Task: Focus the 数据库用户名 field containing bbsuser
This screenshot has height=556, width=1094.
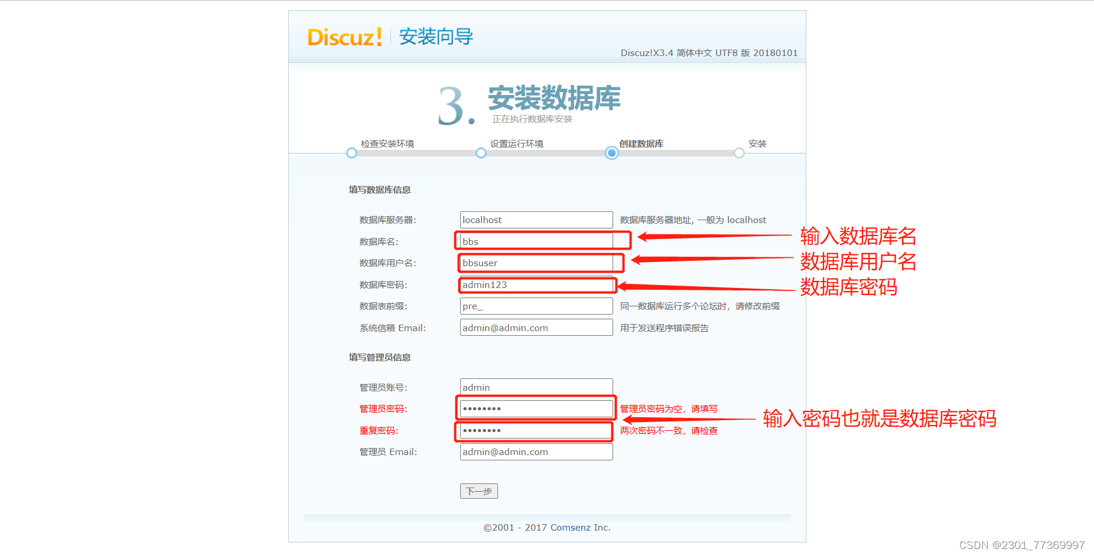Action: (536, 263)
